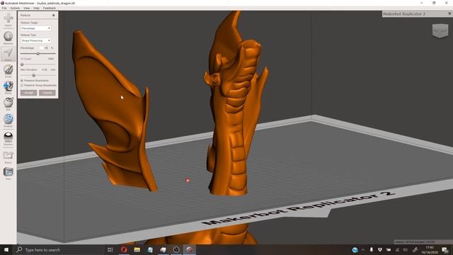Click the taskbar clock and date
The width and height of the screenshot is (453, 255).
430,250
